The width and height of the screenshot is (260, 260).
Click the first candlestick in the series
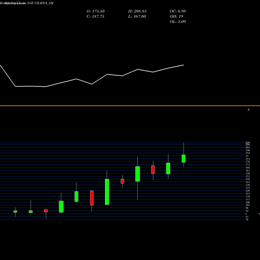click(x=15, y=212)
